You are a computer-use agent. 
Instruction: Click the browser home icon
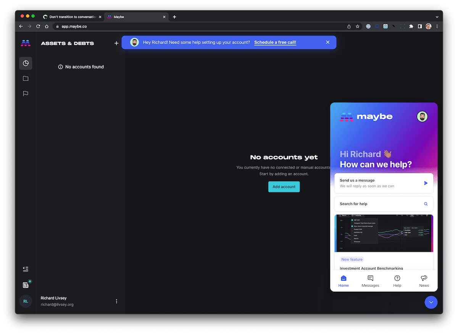47,26
